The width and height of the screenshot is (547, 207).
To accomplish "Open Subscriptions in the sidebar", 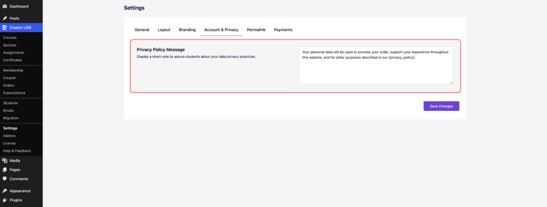I will pyautogui.click(x=14, y=93).
